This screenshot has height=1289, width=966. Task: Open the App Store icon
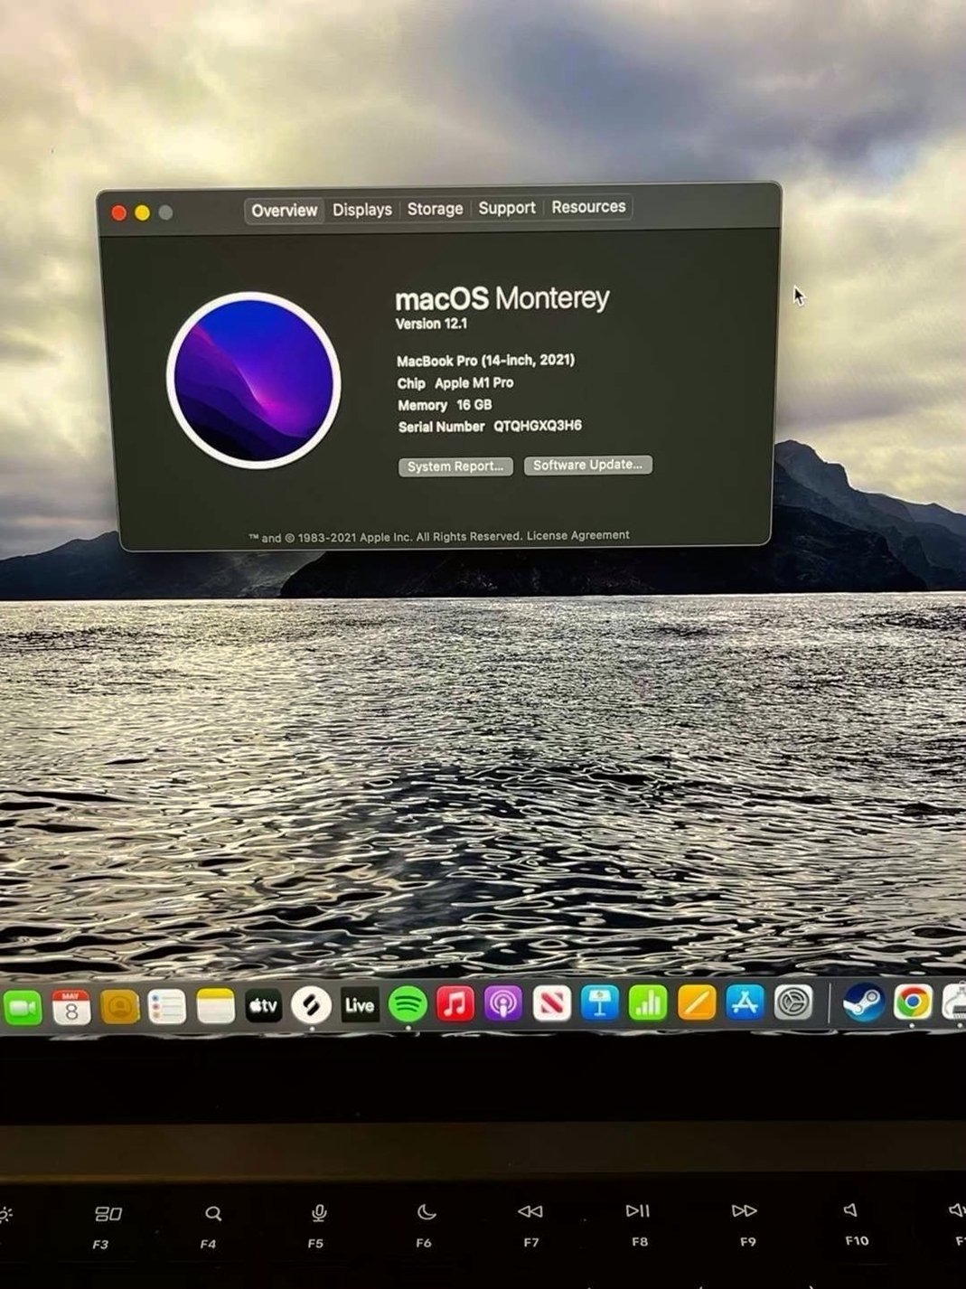tap(744, 1002)
